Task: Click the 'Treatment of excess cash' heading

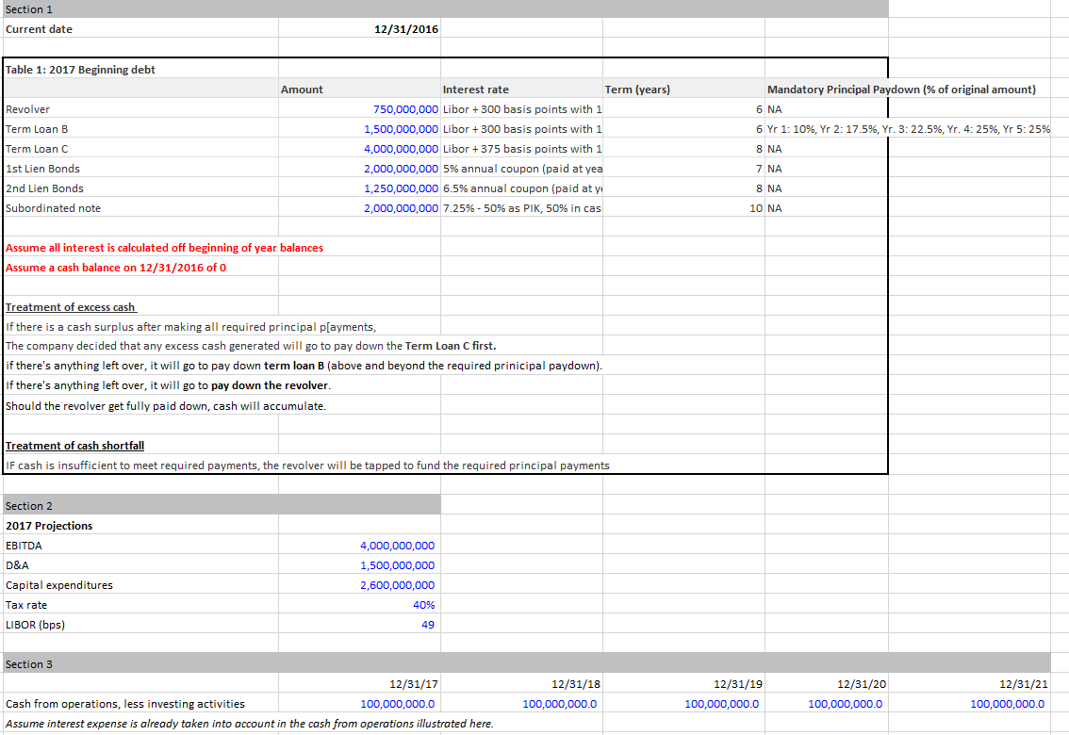Action: click(71, 306)
